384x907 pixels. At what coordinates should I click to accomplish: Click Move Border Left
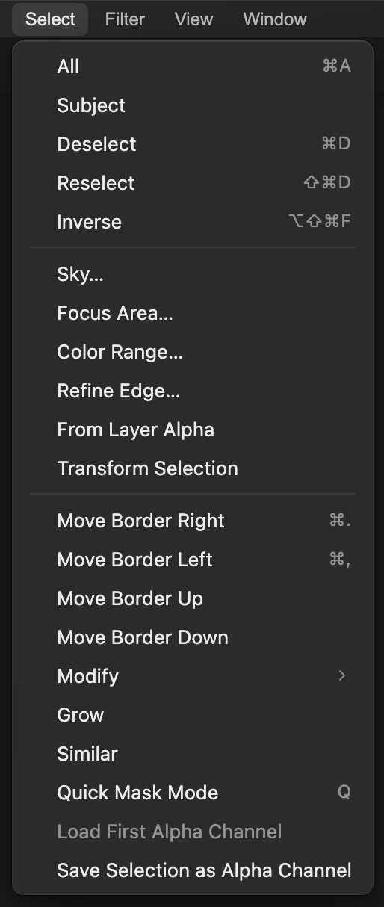click(193, 560)
